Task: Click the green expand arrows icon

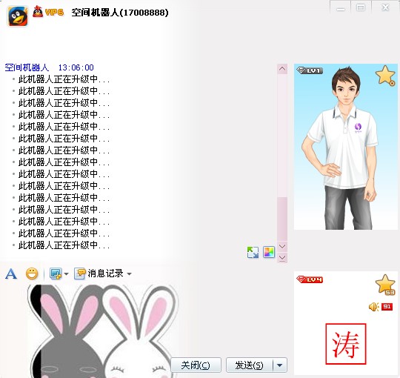Action: pyautogui.click(x=253, y=252)
